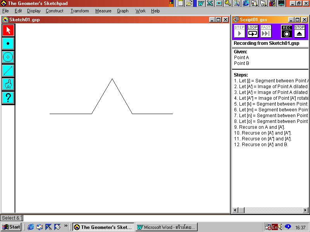Select the Straightedge segment tool
Image resolution: width=310 pixels, height=232 pixels.
pos(8,71)
